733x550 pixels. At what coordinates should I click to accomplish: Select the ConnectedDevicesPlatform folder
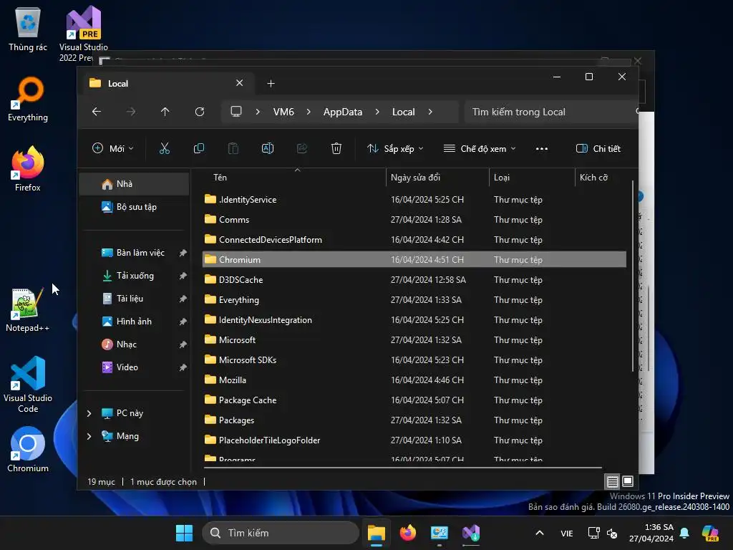(x=414, y=240)
